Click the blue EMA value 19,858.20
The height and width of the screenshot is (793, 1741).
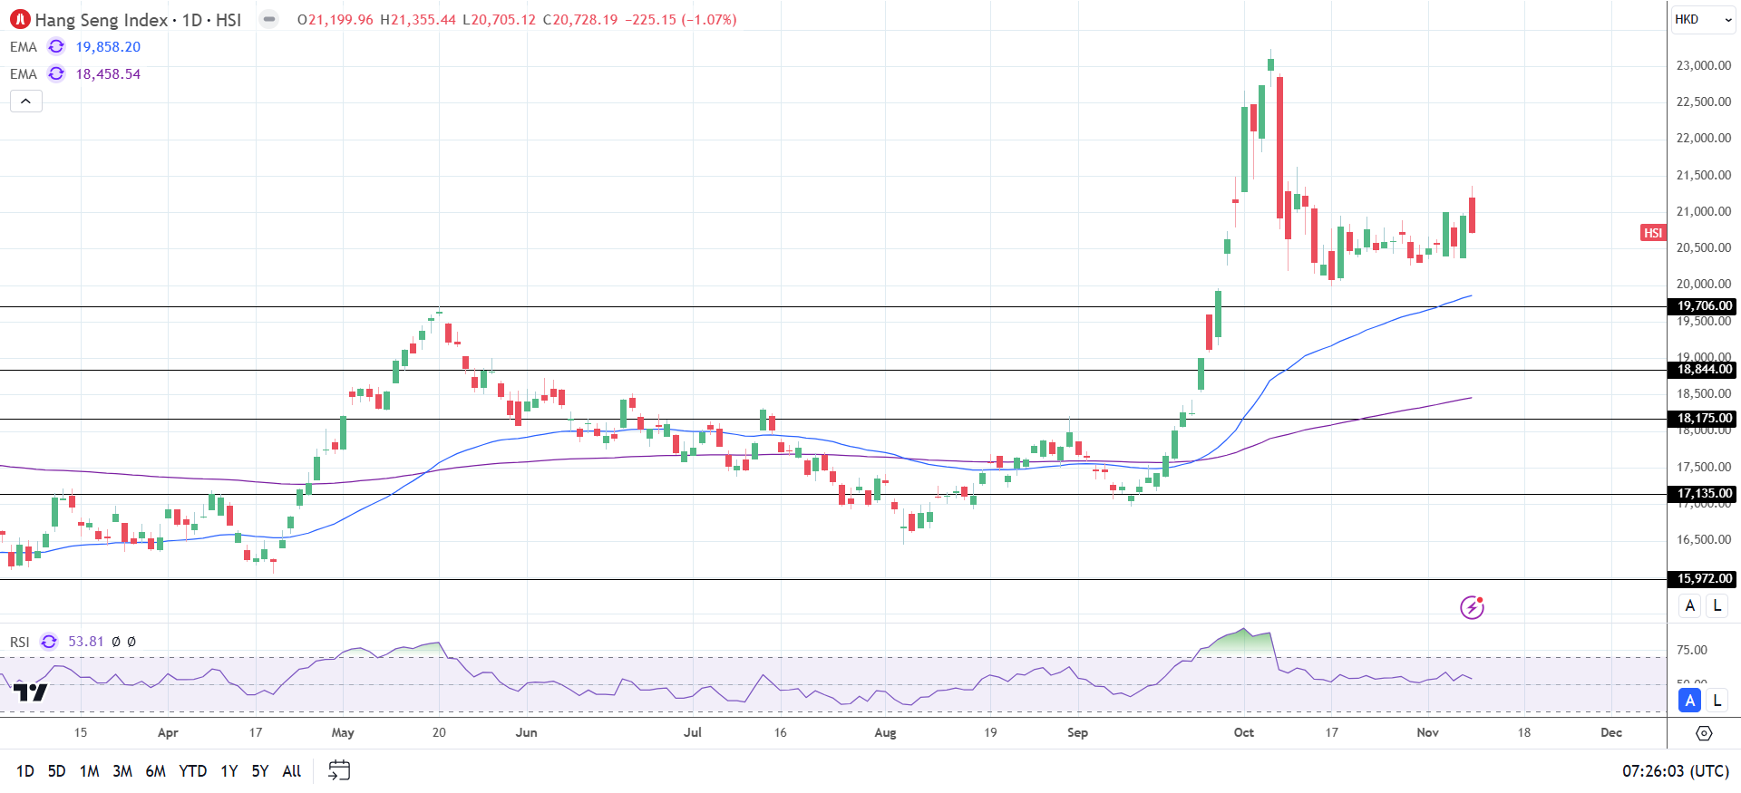click(108, 47)
